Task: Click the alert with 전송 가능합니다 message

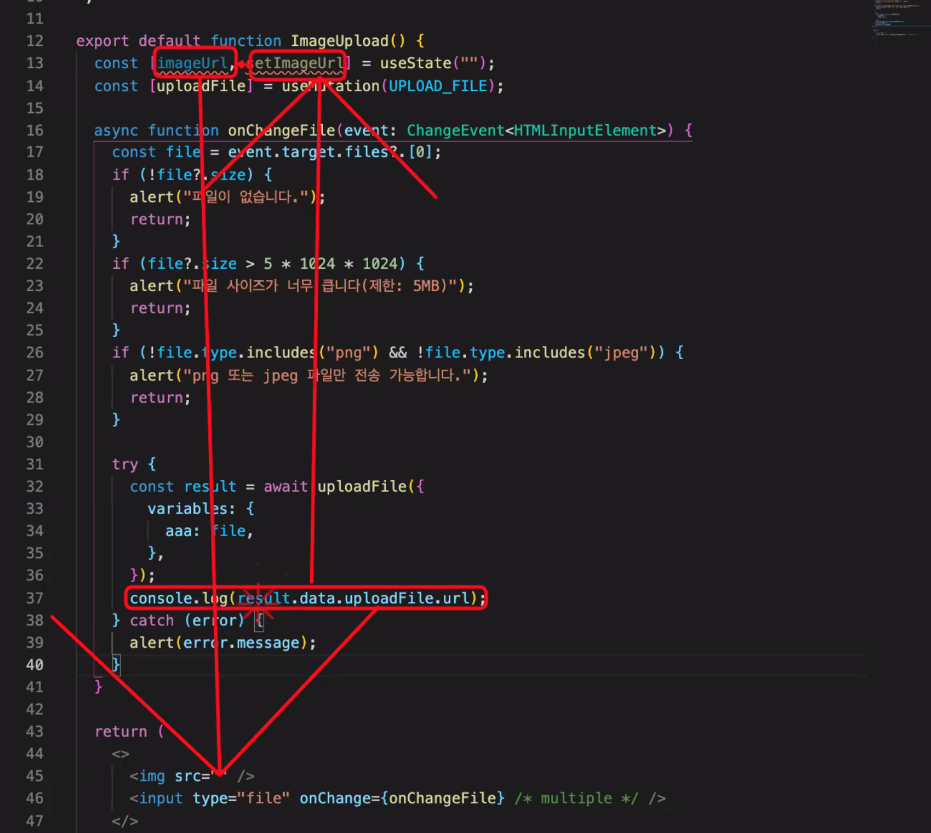Action: point(309,376)
